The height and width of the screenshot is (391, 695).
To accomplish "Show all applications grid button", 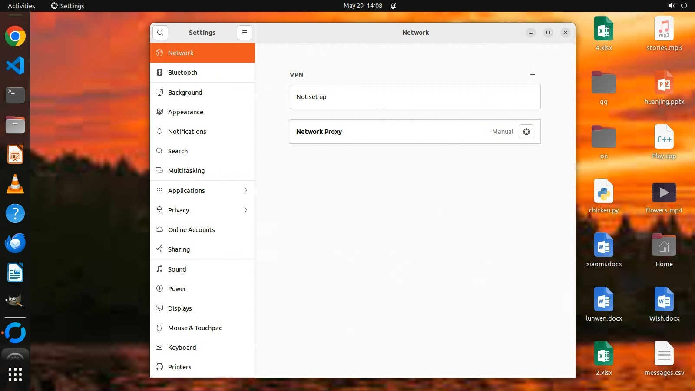I will [x=15, y=374].
